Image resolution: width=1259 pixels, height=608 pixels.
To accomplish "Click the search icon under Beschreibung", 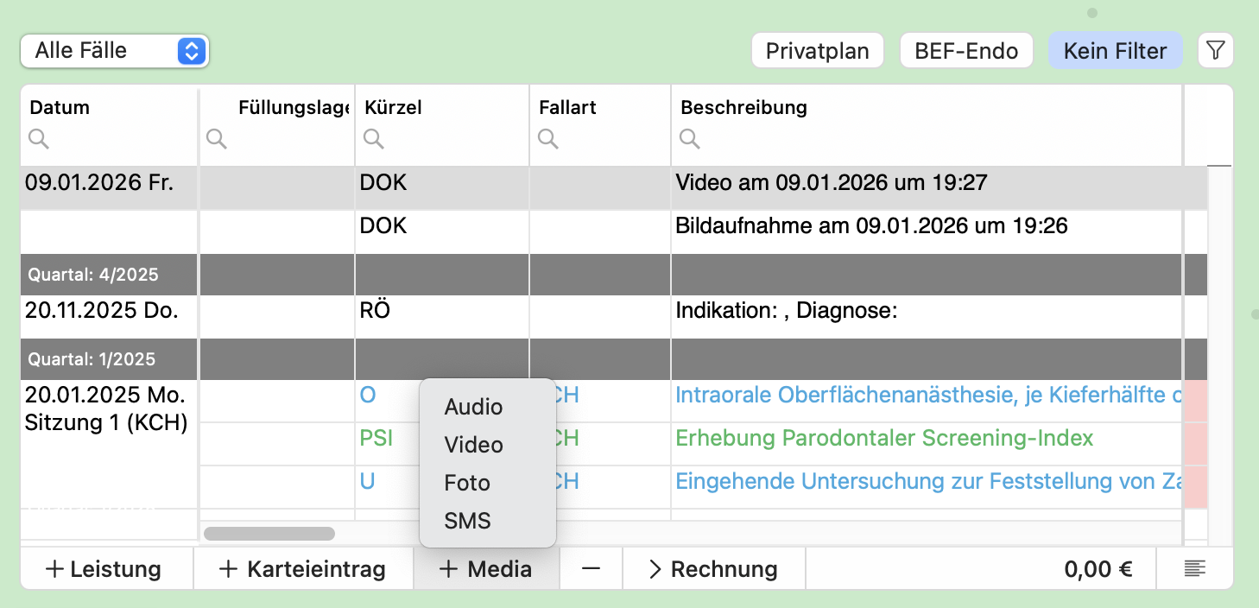I will (x=689, y=138).
